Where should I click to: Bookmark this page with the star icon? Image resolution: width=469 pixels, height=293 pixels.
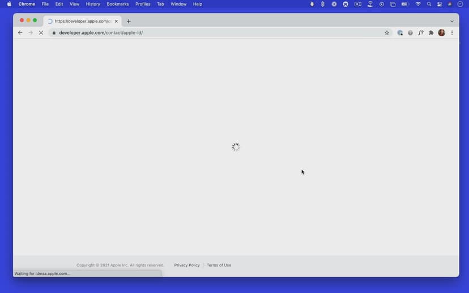pyautogui.click(x=387, y=33)
